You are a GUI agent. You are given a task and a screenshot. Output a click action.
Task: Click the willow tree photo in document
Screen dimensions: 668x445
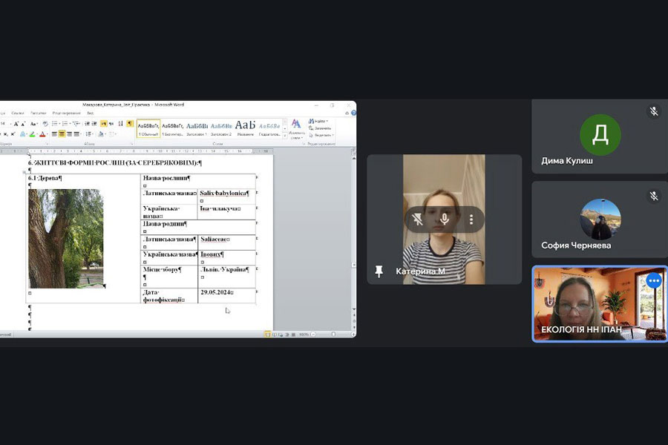(x=66, y=238)
